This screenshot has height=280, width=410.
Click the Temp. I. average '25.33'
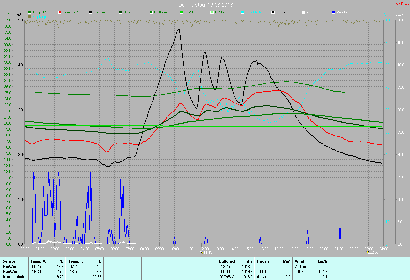[x=96, y=277]
